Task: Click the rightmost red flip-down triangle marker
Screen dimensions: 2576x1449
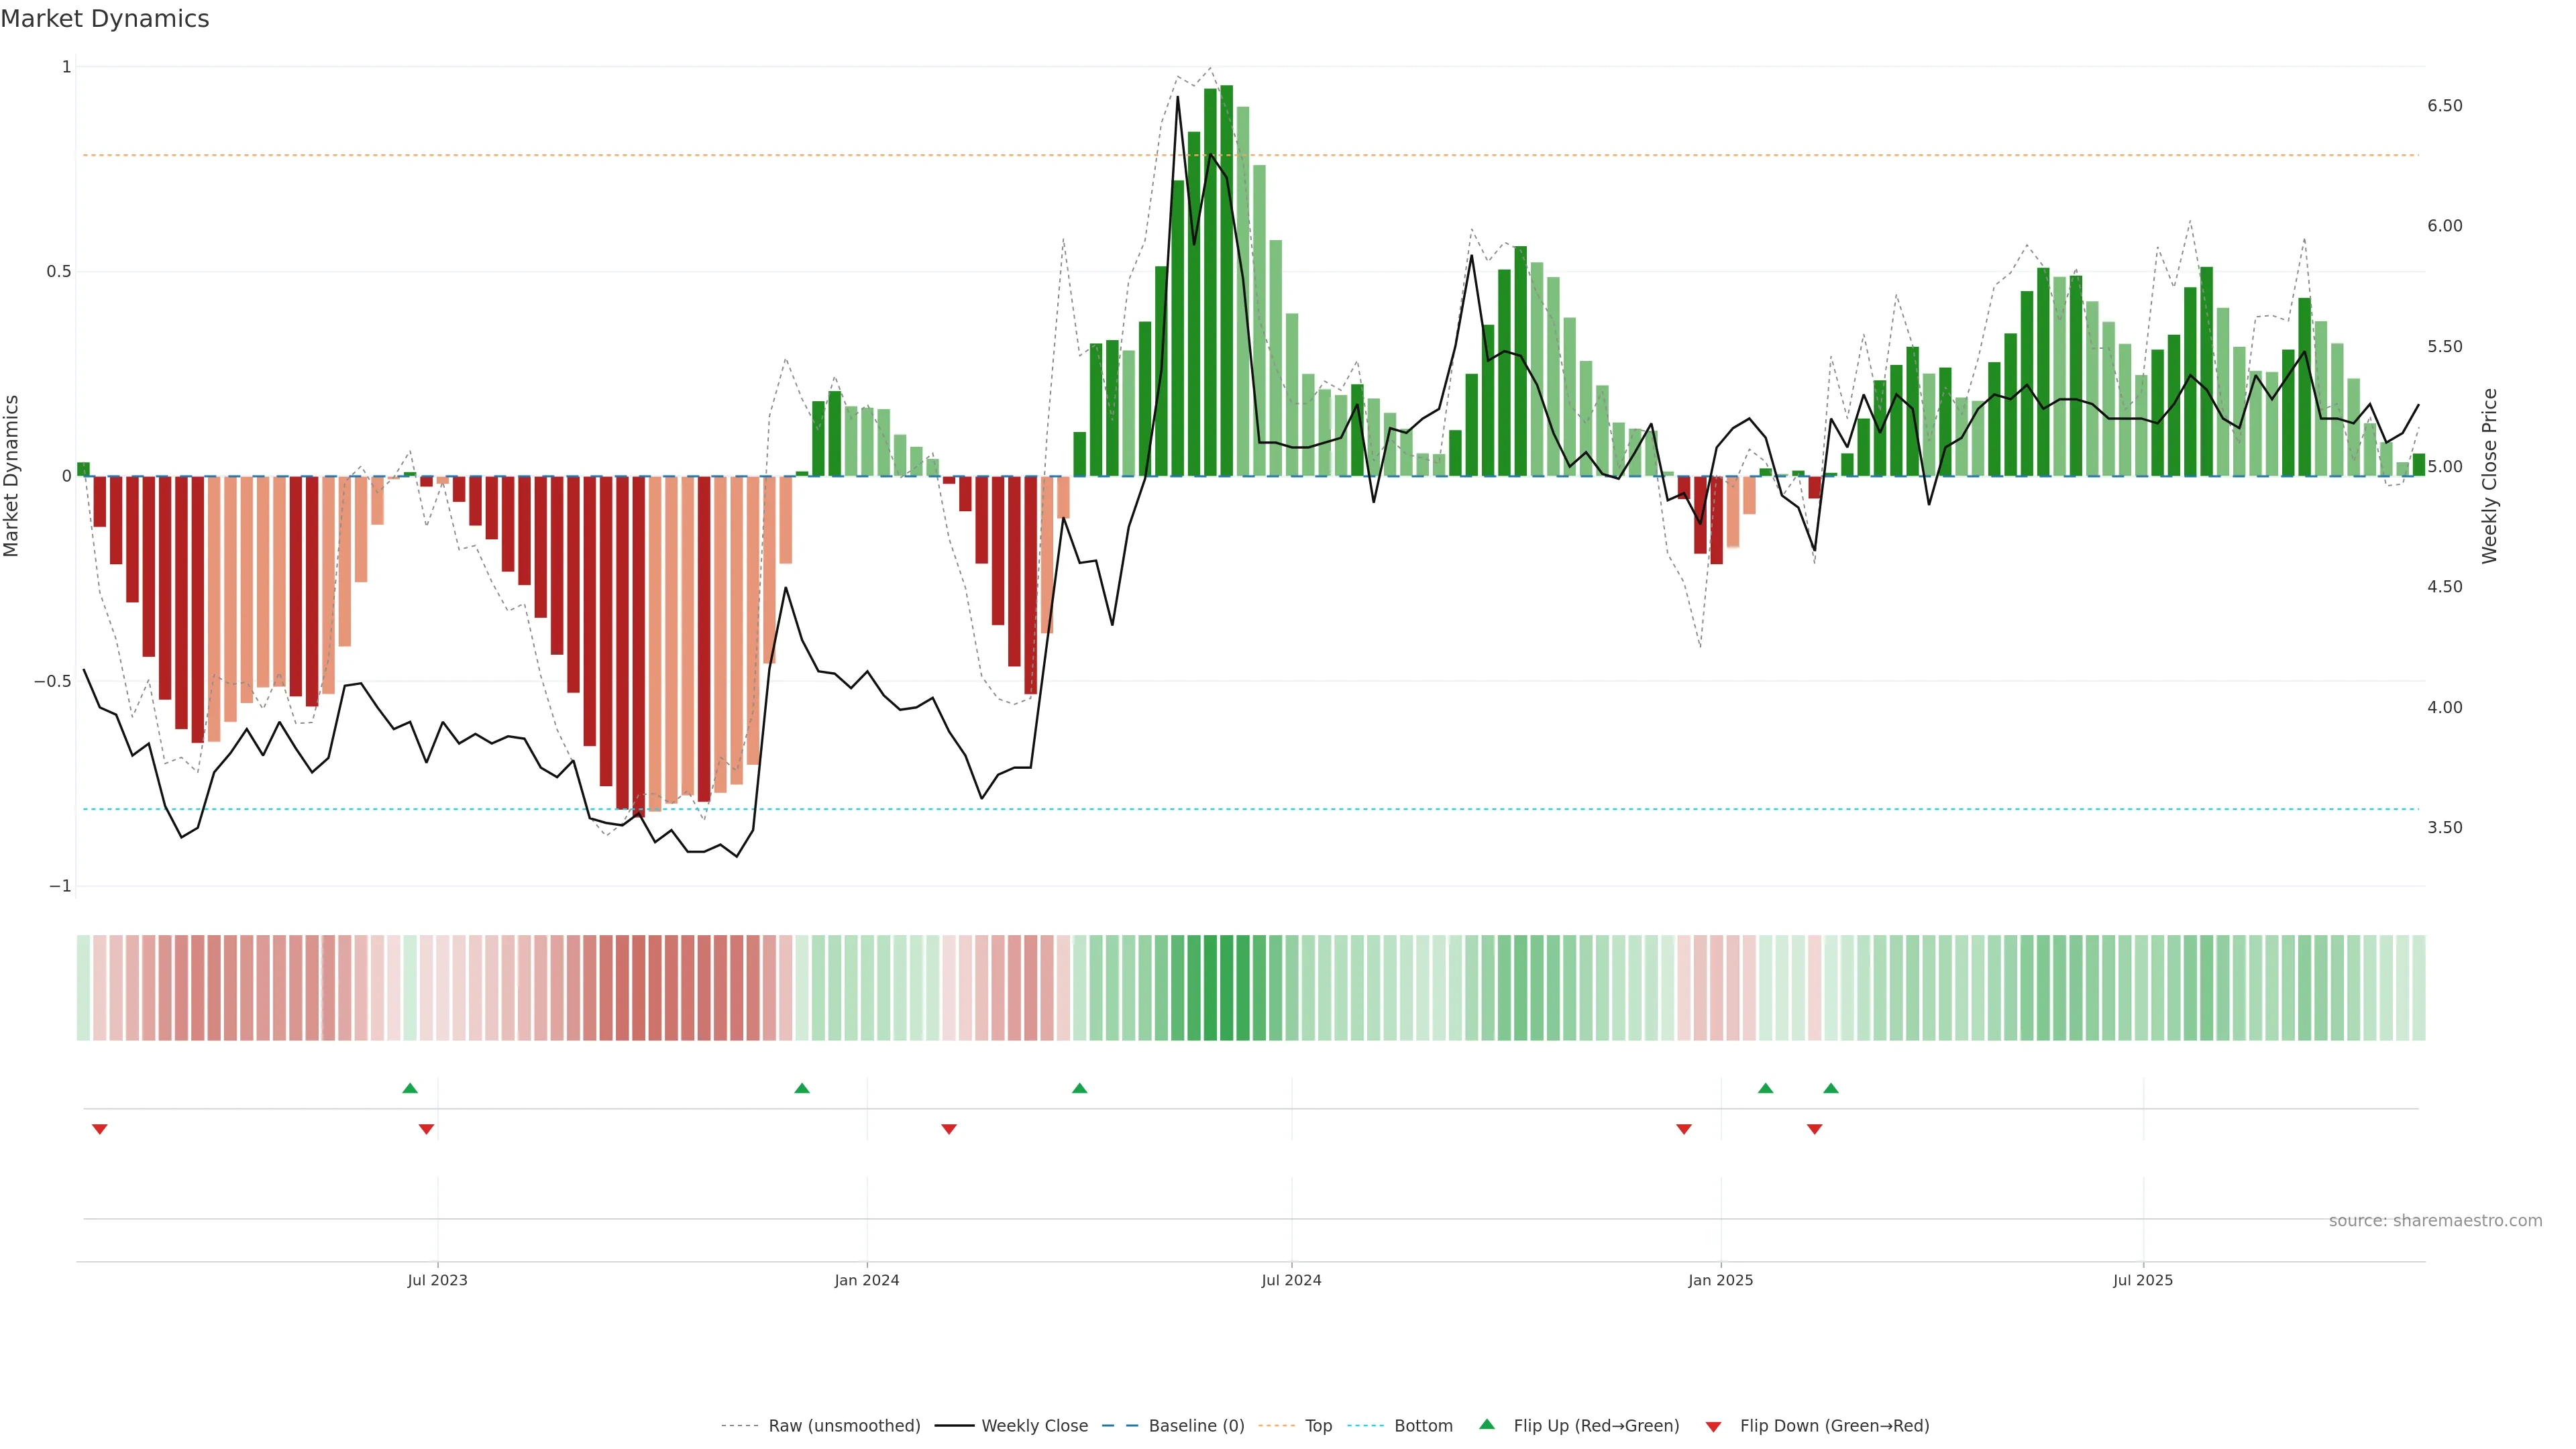Action: pos(1815,1129)
